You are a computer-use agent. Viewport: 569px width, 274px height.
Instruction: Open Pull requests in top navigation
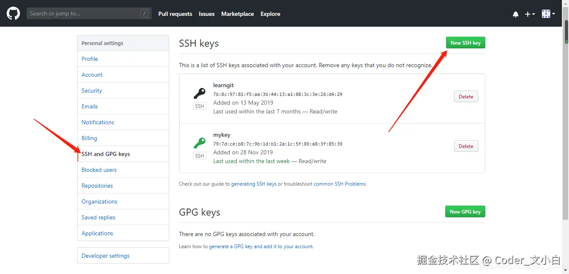point(175,14)
